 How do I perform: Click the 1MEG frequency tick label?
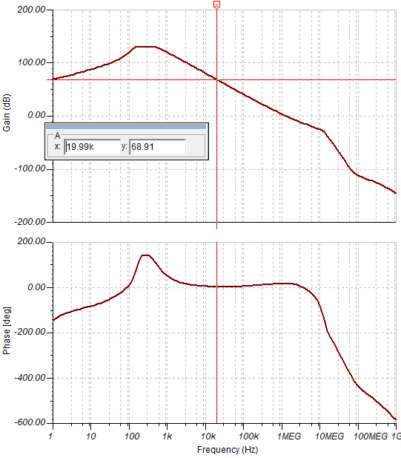[289, 436]
